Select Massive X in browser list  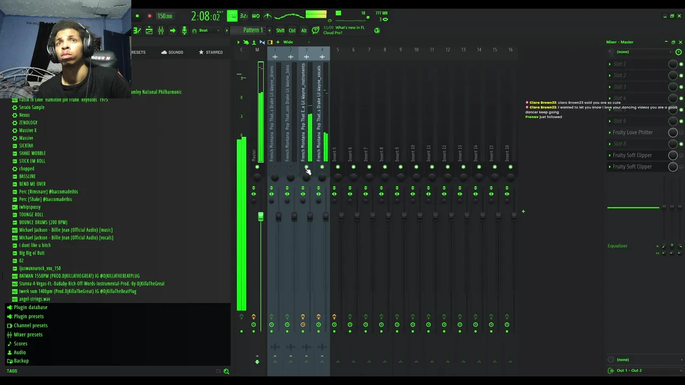click(x=28, y=130)
